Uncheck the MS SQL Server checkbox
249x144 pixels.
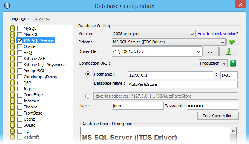click(x=20, y=40)
